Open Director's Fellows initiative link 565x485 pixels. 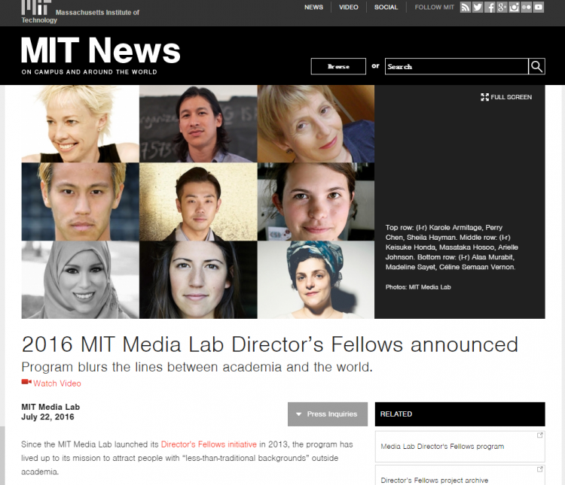coord(209,444)
